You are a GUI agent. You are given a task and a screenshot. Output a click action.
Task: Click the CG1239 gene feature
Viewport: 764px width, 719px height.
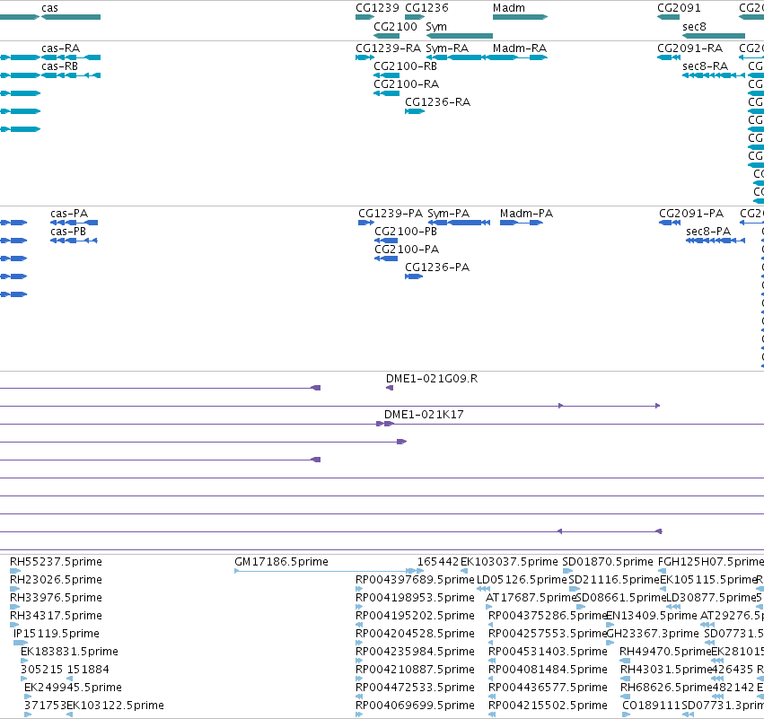(365, 17)
